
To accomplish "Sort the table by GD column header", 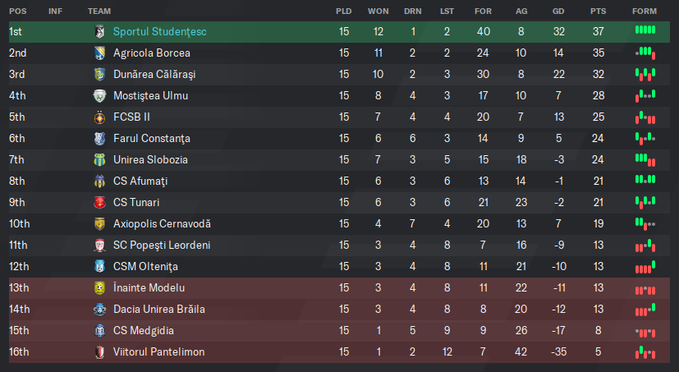I will tap(558, 11).
